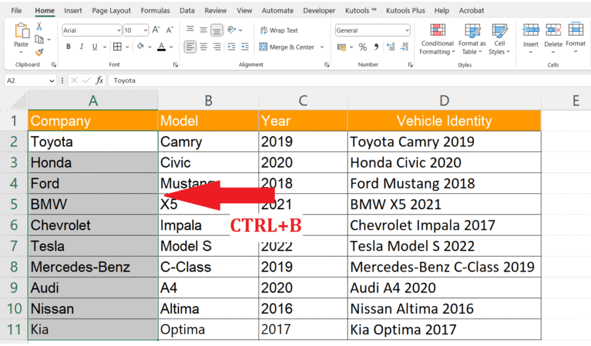
Task: Click Decrease Decimal icon
Action: point(405,47)
